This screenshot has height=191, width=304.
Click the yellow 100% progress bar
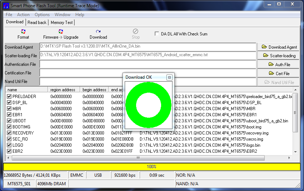click(x=152, y=167)
